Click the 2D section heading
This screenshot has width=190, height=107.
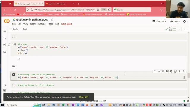(x=13, y=67)
